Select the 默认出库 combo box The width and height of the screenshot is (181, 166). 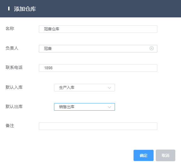pyautogui.click(x=84, y=107)
